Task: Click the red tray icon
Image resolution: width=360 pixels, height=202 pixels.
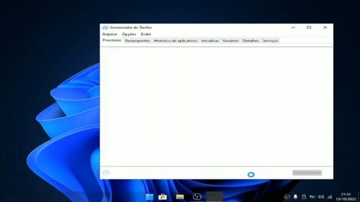Action: pyautogui.click(x=287, y=197)
